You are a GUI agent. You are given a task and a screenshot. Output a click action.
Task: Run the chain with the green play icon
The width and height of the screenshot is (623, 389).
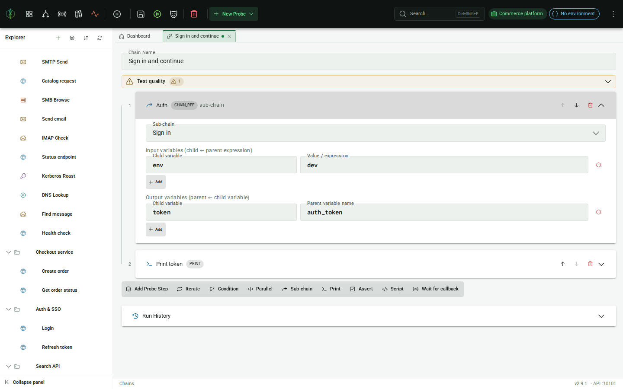(157, 14)
